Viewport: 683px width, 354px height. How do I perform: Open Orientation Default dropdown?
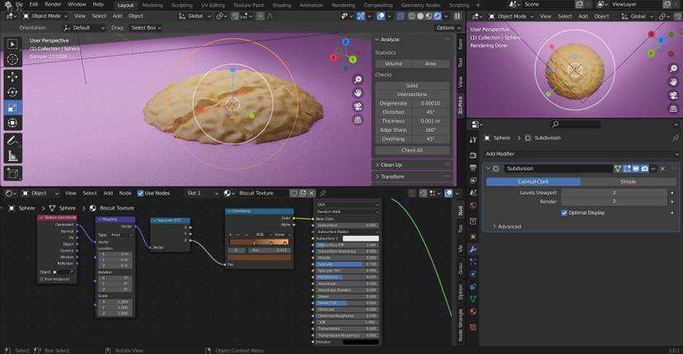(x=84, y=28)
